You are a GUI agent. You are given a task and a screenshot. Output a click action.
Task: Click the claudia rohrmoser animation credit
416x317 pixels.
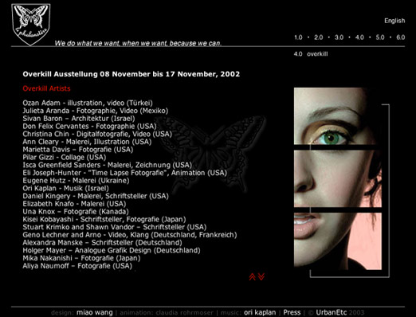pyautogui.click(x=184, y=313)
